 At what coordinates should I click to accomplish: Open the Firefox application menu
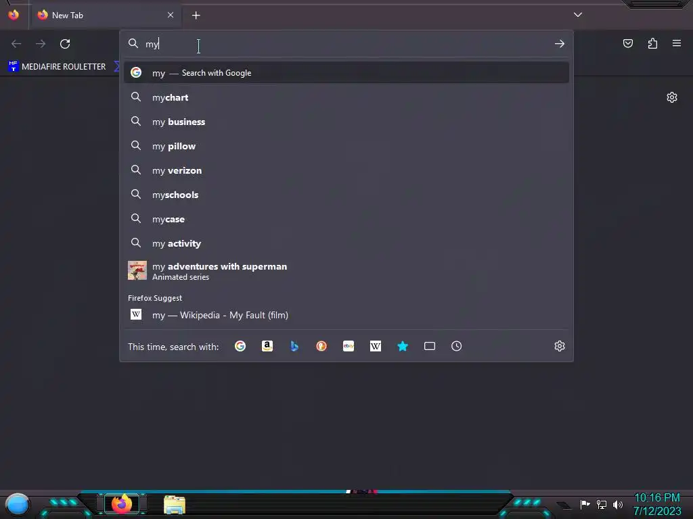677,43
